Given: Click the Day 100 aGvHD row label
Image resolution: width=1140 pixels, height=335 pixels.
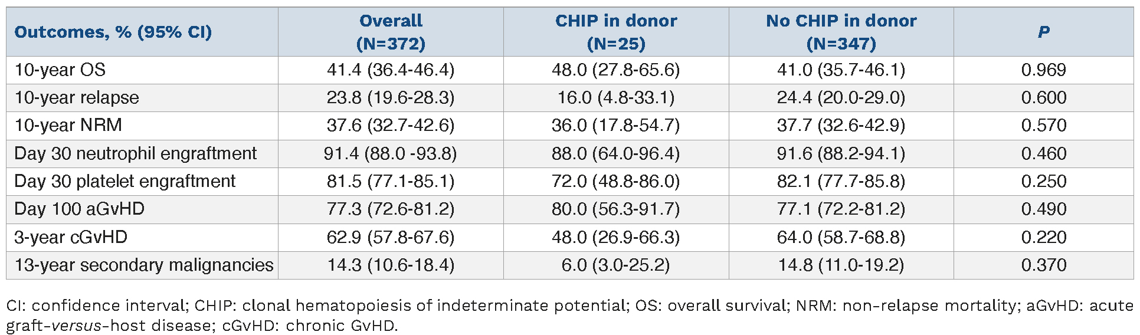Looking at the screenshot, I should [80, 209].
